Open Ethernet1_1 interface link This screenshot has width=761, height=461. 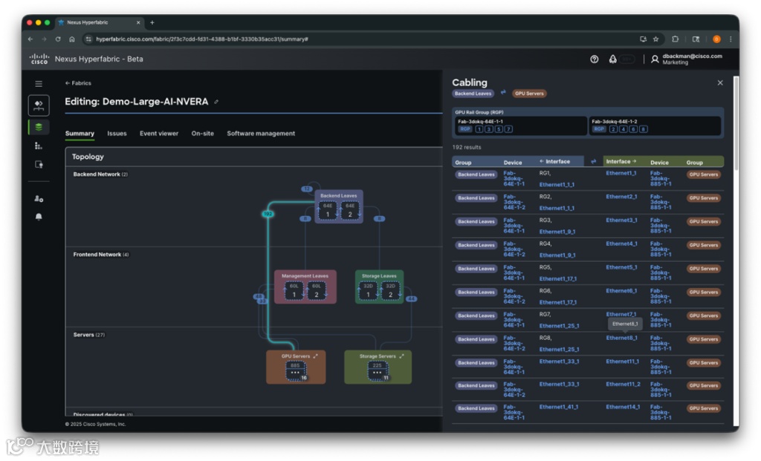[x=621, y=173]
